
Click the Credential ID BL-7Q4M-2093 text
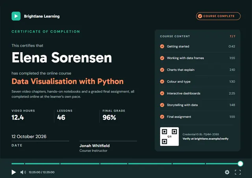tap(200, 134)
